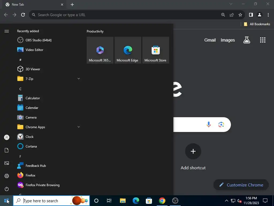Search by image with Google Lens
Viewport: 274px width, 206px height.
(221, 124)
